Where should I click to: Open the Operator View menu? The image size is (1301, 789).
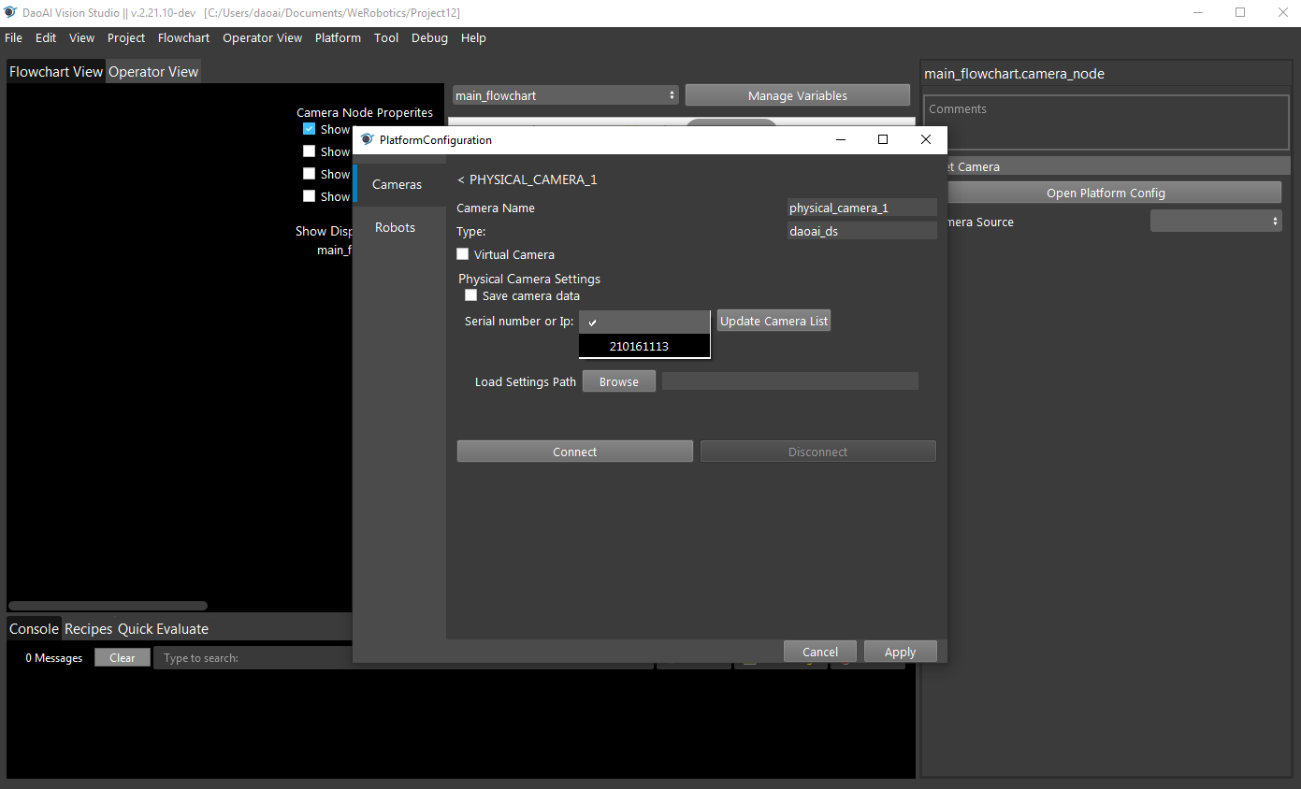coord(262,37)
